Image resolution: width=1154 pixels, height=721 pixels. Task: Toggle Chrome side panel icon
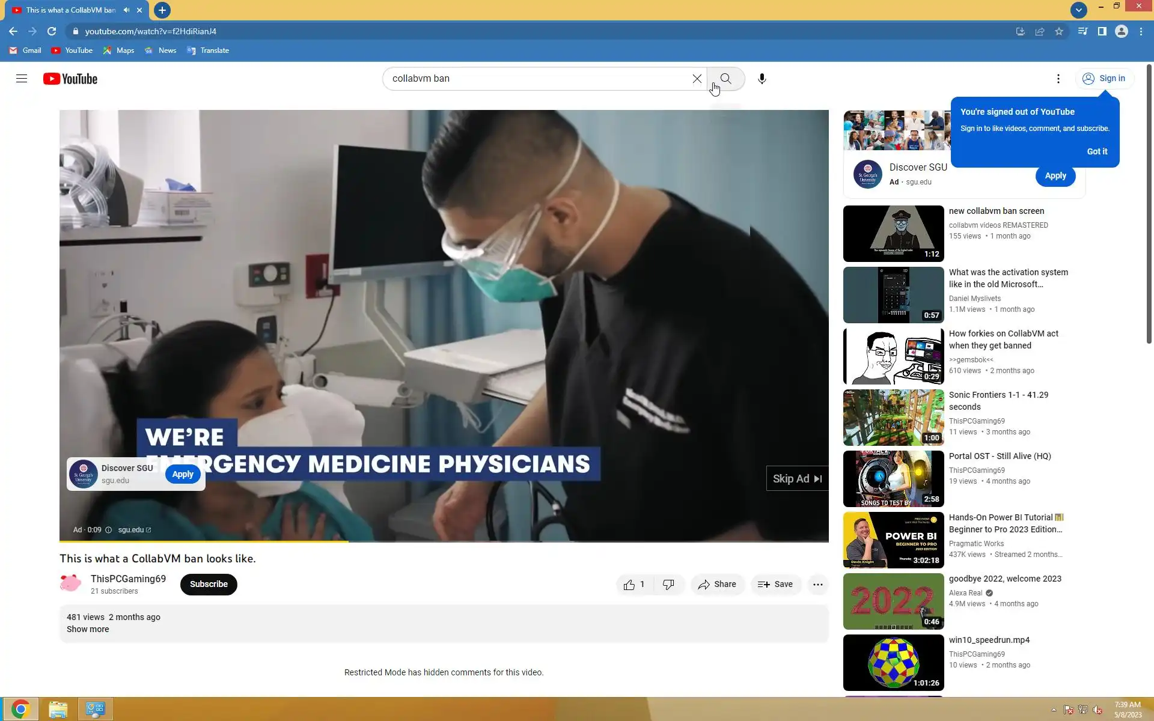1102,31
